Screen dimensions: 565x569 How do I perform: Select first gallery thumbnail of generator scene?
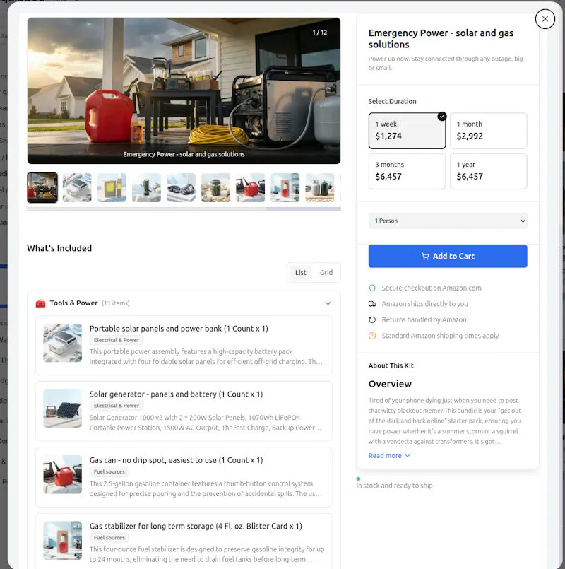42,187
